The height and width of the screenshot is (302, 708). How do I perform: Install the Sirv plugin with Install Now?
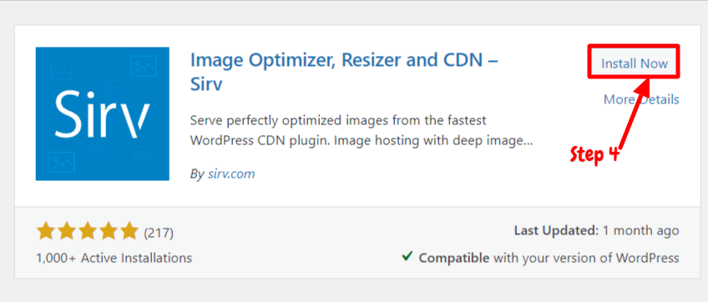[x=634, y=63]
